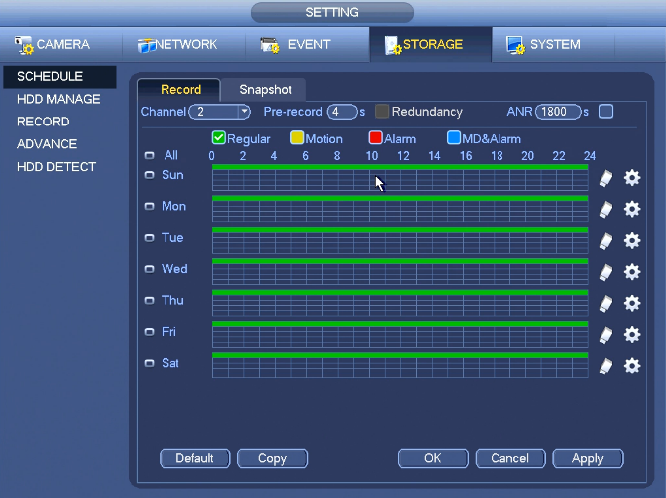This screenshot has width=666, height=498.
Task: Click the eraser icon in Monday row
Action: pyautogui.click(x=606, y=210)
